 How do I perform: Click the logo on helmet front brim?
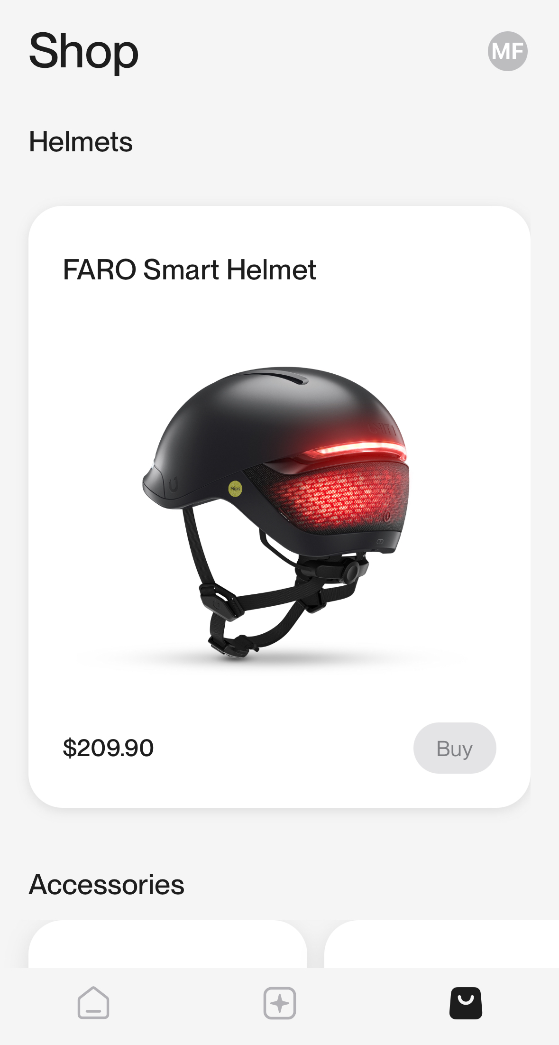click(x=174, y=484)
